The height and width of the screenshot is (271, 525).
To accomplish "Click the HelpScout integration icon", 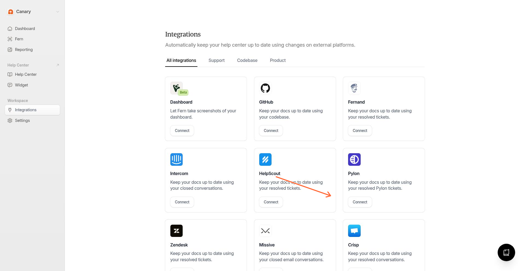I will [x=265, y=159].
